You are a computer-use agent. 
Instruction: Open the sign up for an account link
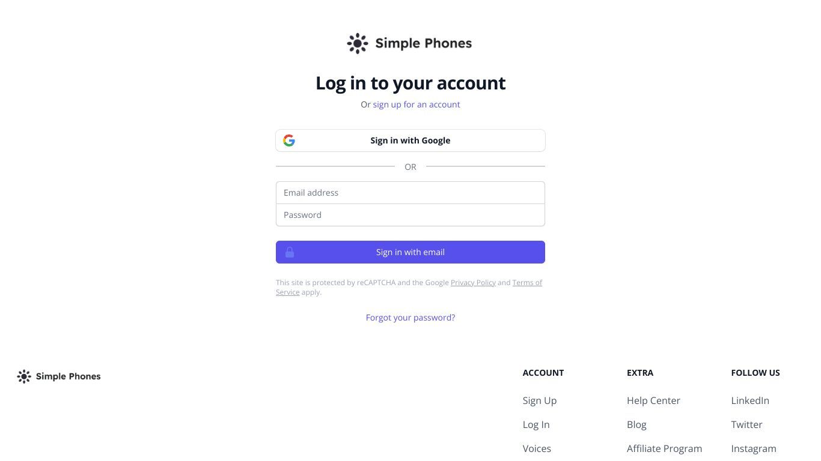click(417, 104)
